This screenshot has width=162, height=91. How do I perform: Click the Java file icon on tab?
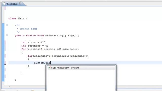(4, 4)
